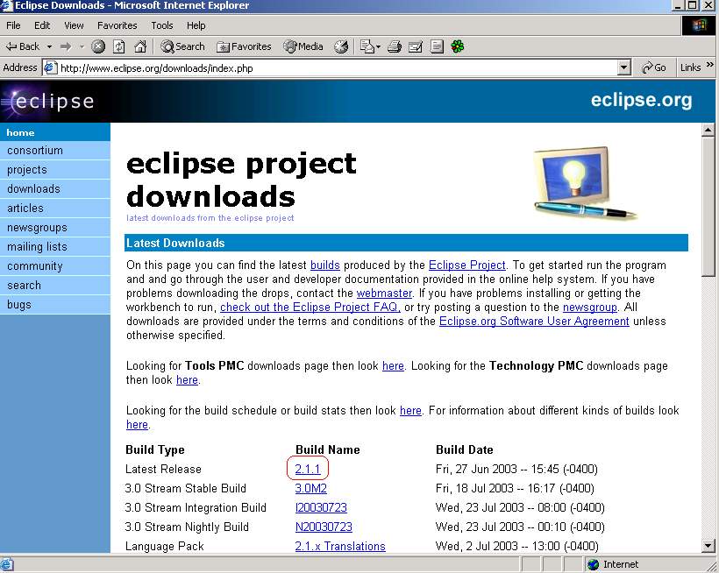719x573 pixels.
Task: Open the Edit menu
Action: coord(42,25)
